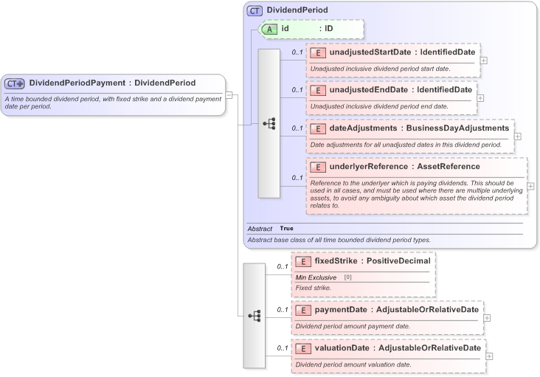This screenshot has width=540, height=377.
Task: Click the sequence compositor icon inside DividendPeriod
Action: point(269,123)
